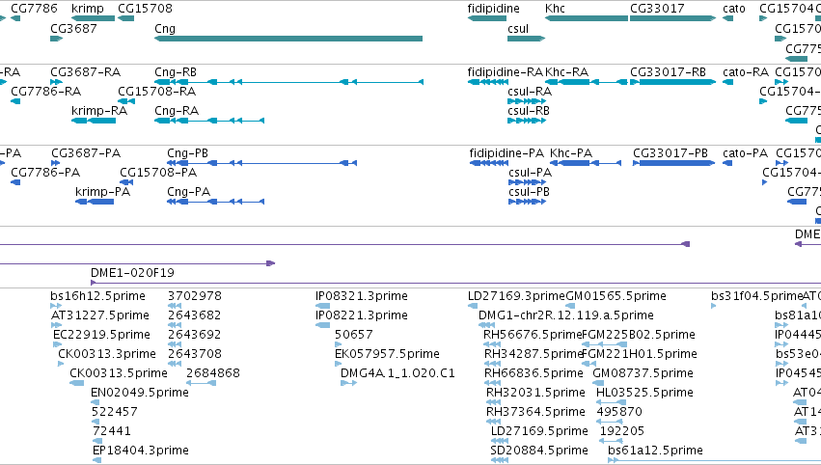
Task: Select the Cng gene feature bar
Action: click(x=288, y=39)
